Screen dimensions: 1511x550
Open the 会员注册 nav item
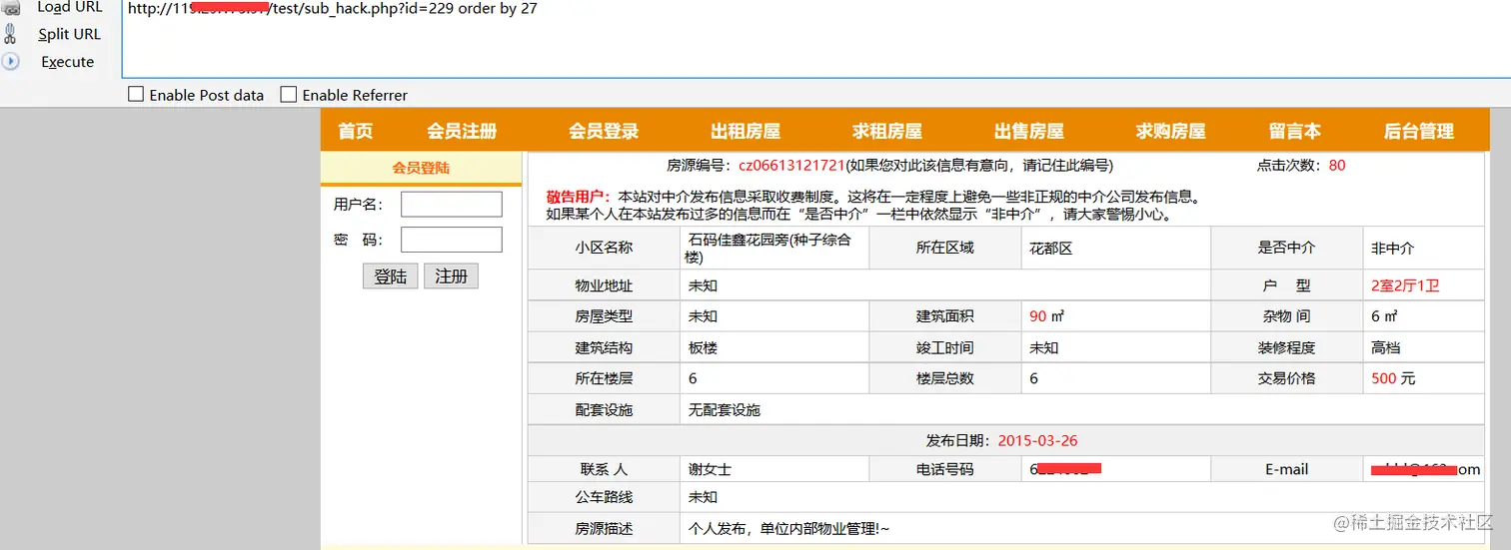click(462, 131)
